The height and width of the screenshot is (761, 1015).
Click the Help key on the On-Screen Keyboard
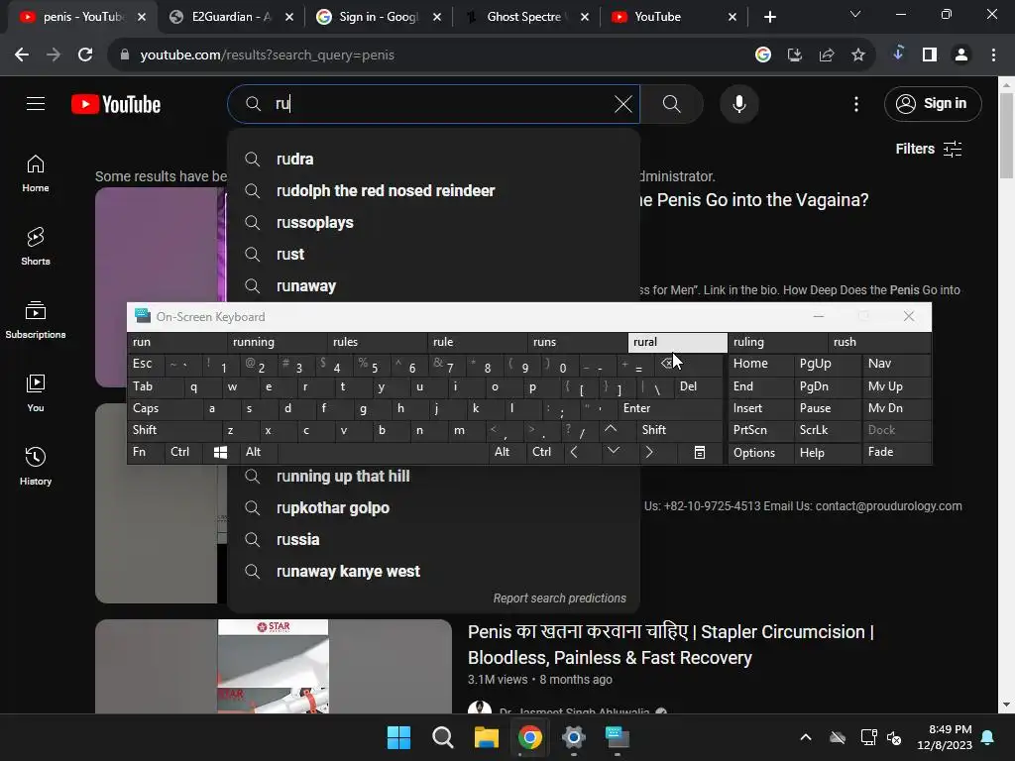[x=828, y=452]
